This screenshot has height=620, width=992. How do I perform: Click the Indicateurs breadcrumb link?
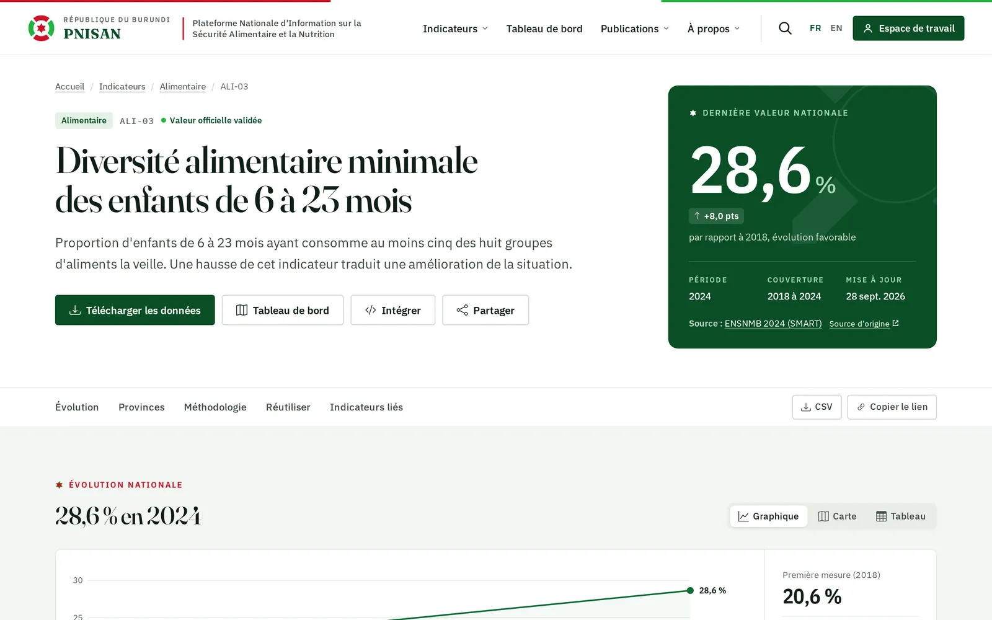(122, 87)
